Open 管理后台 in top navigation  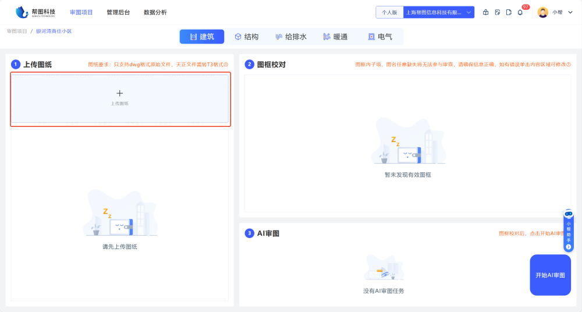pos(118,12)
